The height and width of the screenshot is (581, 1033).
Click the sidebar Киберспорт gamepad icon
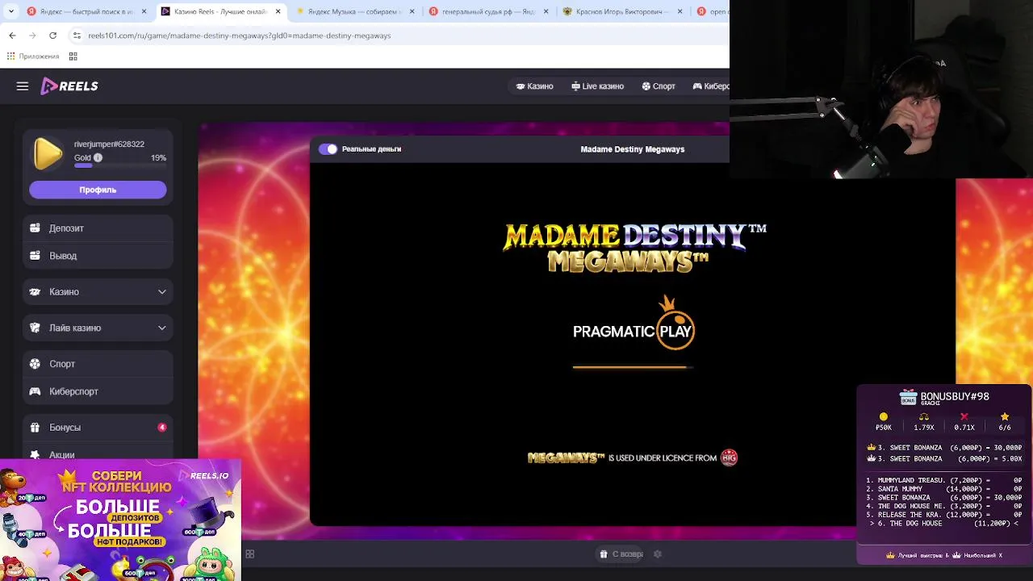coord(35,391)
